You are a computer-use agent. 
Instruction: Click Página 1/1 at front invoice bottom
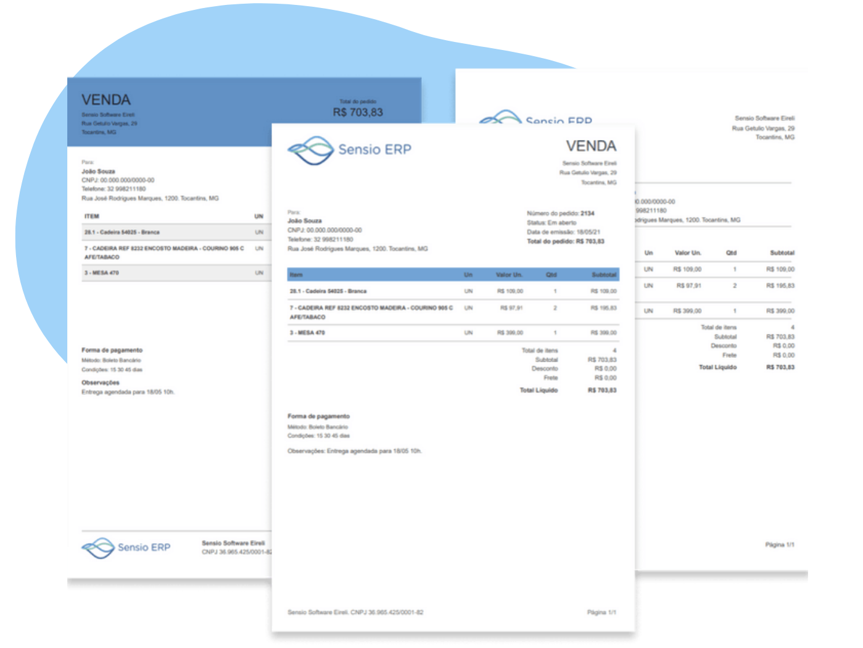tap(601, 612)
